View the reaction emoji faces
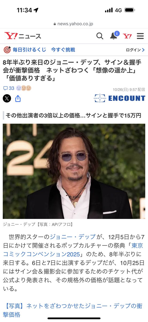The height and width of the screenshot is (322, 148). (x=24, y=88)
